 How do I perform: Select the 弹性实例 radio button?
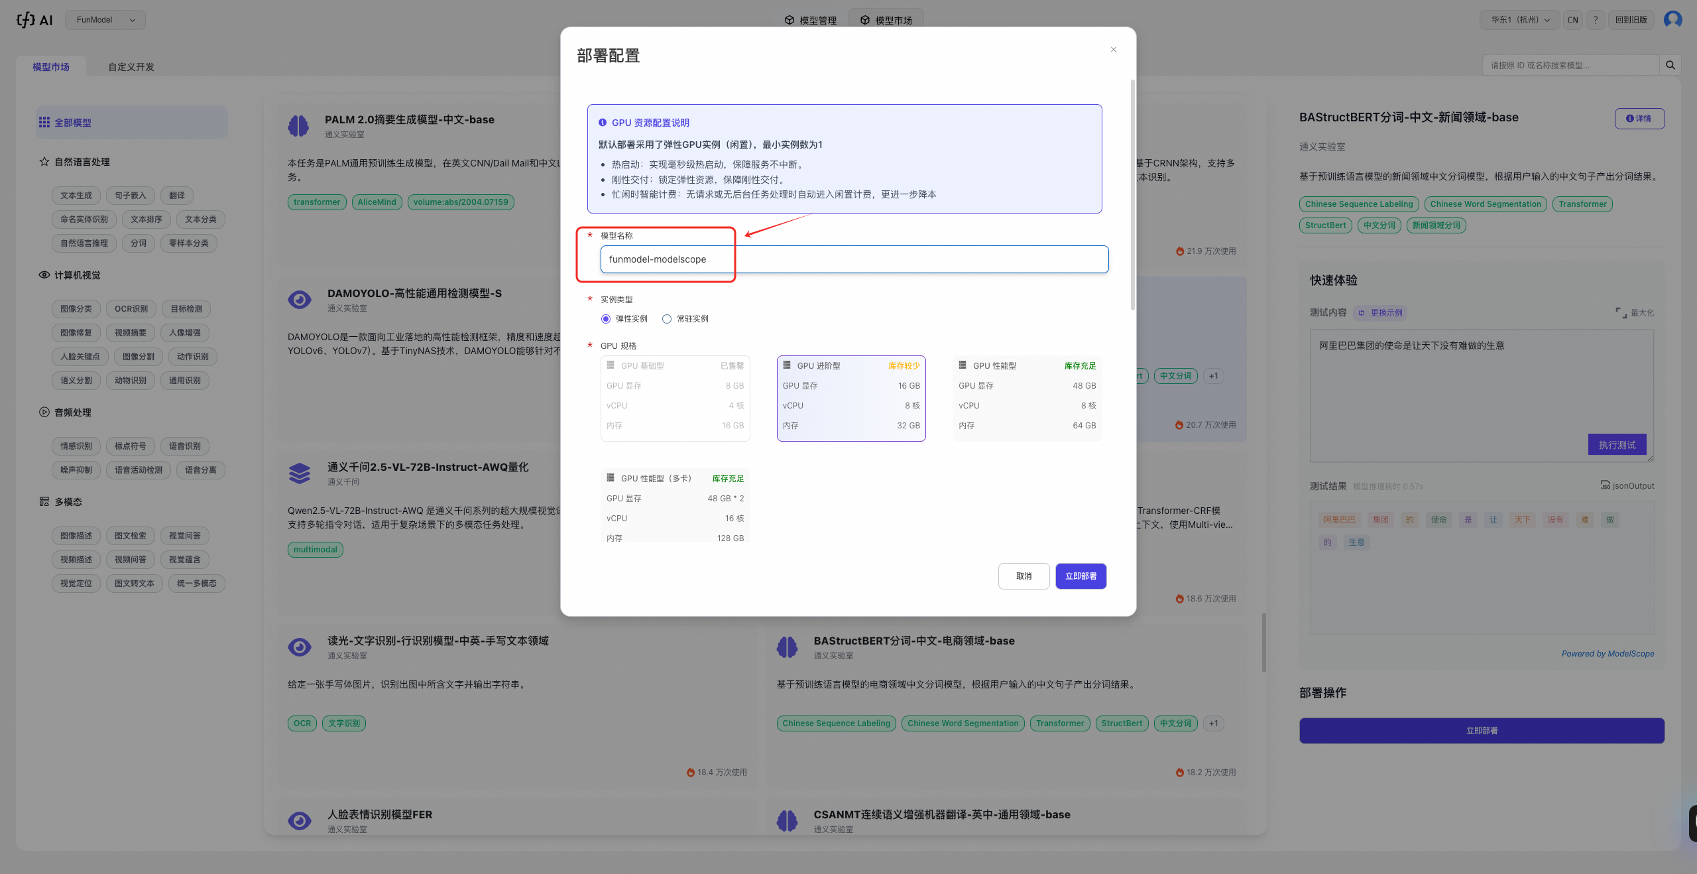pyautogui.click(x=606, y=319)
